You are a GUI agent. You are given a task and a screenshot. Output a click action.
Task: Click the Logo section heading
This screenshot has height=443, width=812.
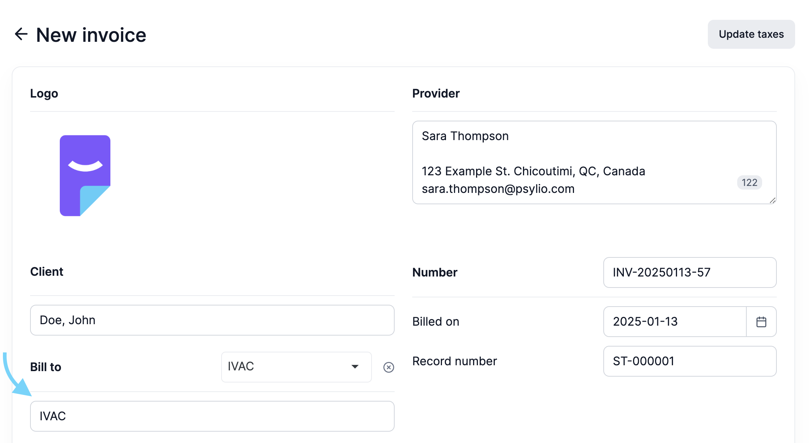coord(44,94)
